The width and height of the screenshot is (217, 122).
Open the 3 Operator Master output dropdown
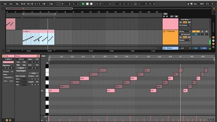coord(185,40)
